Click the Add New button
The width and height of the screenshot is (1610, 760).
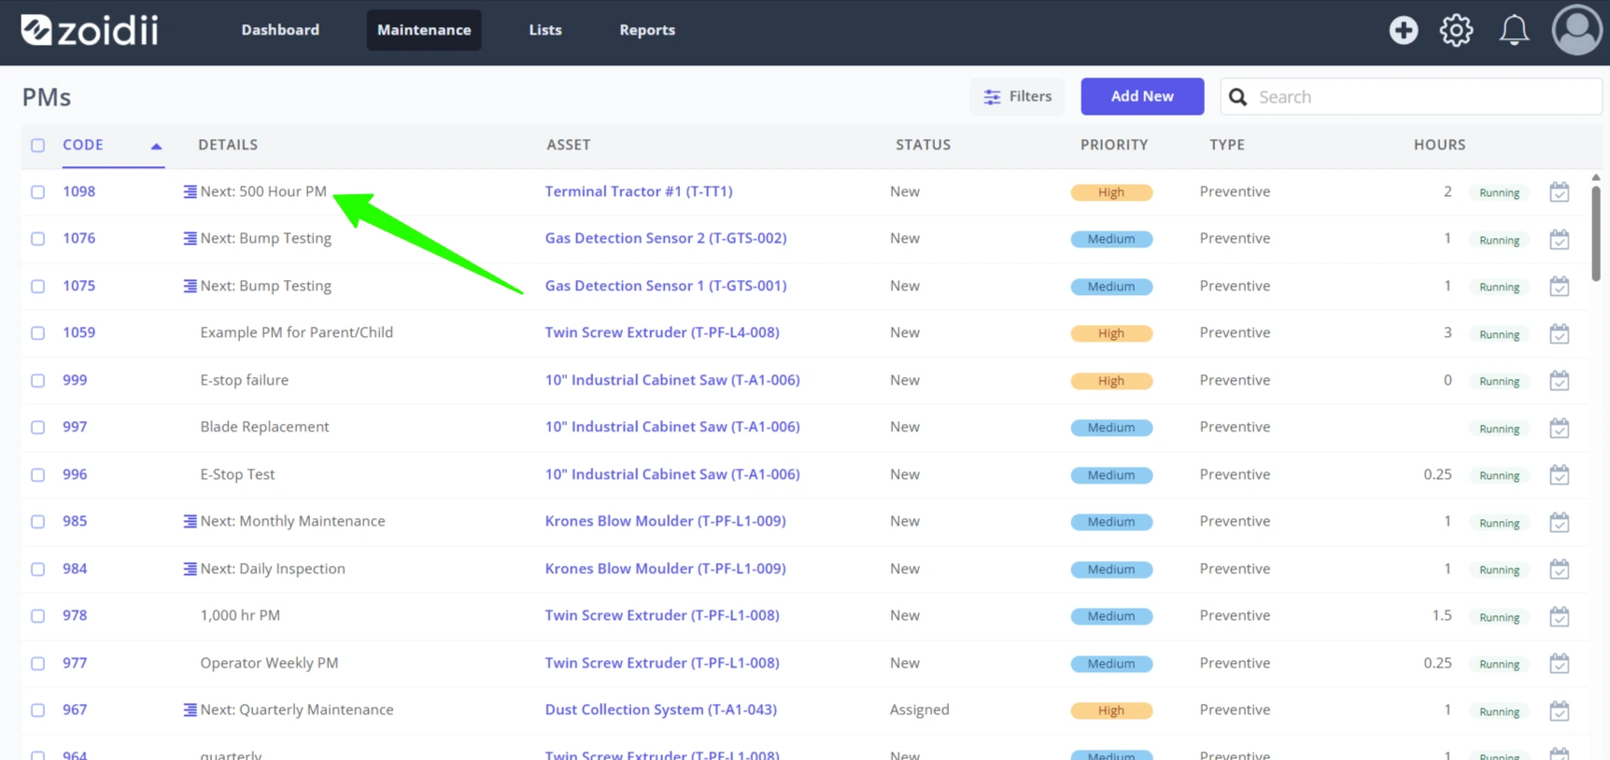(1142, 96)
